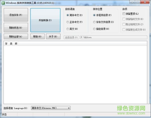Click the 字 column header

point(6,44)
